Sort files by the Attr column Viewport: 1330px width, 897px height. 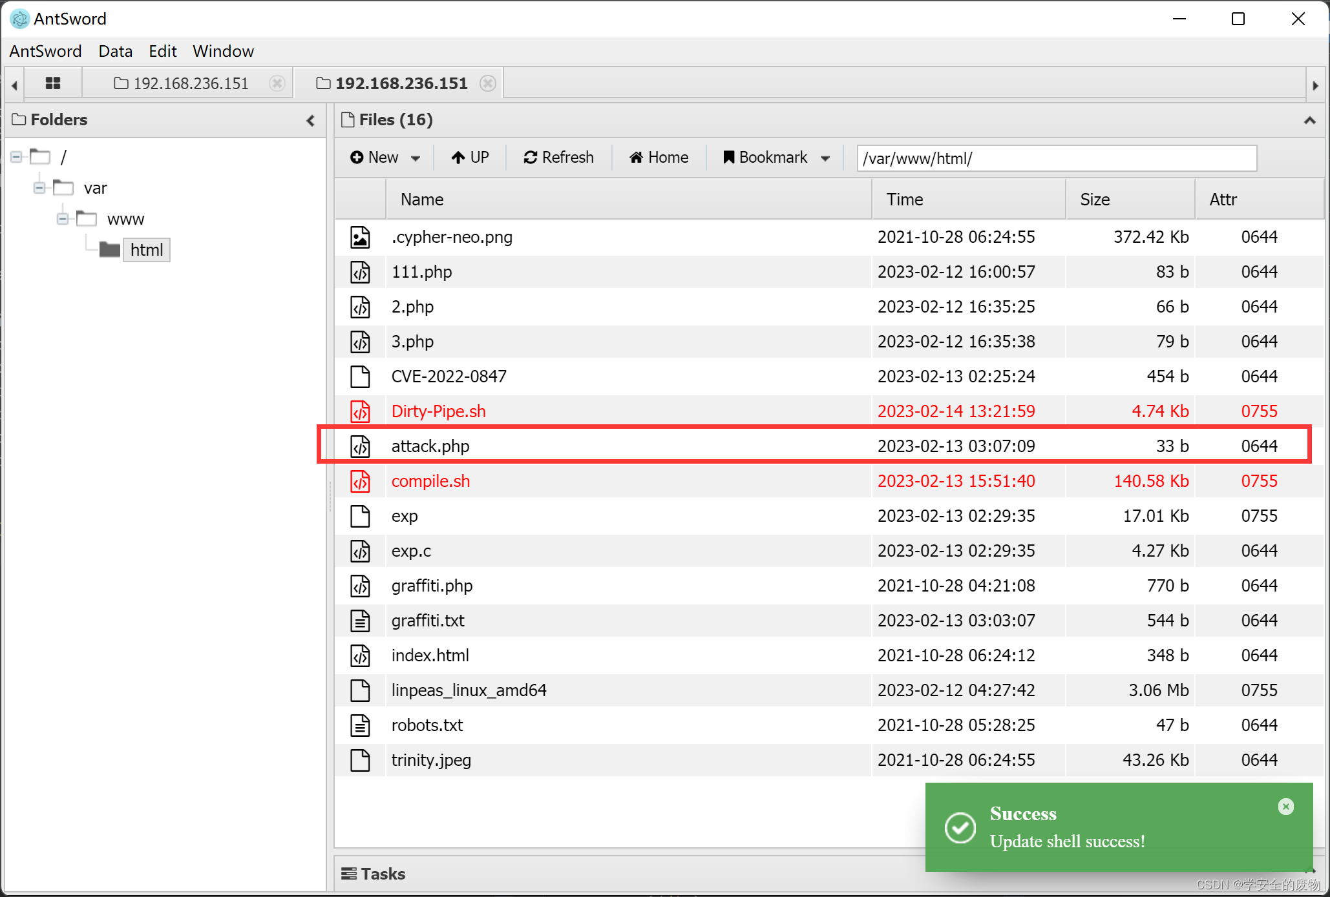[x=1259, y=200]
